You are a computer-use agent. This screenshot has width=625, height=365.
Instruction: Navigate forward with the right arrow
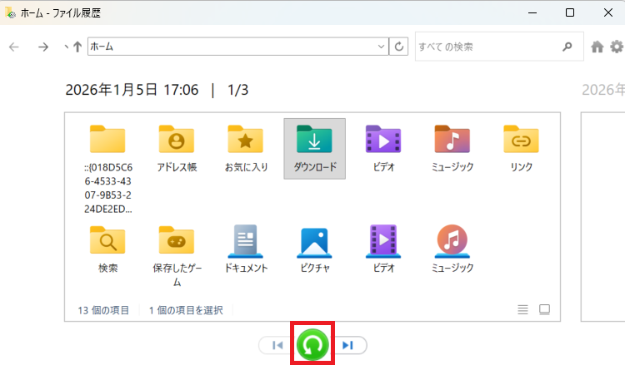click(43, 47)
